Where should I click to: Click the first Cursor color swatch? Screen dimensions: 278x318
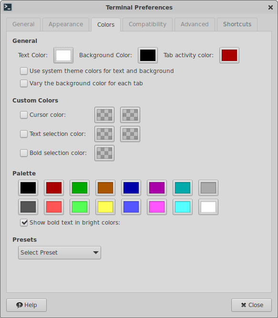click(x=104, y=115)
